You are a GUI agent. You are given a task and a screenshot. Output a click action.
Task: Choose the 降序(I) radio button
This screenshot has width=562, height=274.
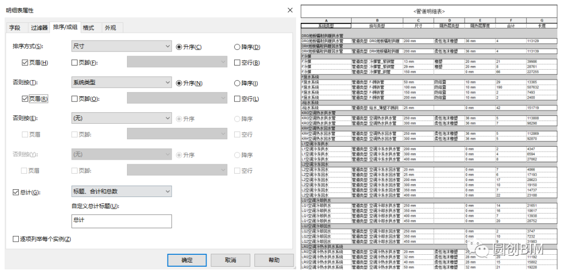click(x=237, y=83)
